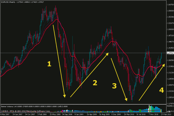Screen dimensions: 174x116
Task: Click the 412002 volume scale label
Action: pyautogui.click(x=170, y=106)
